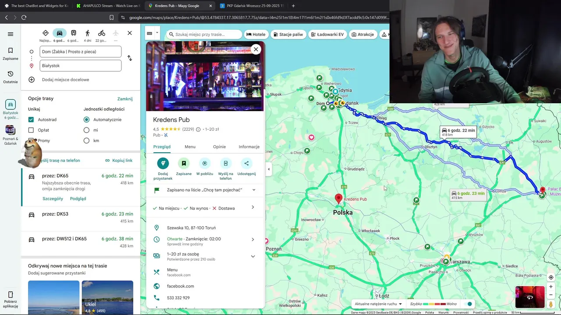
Task: Switch to AHAPULCO Stream browser tab
Action: click(x=108, y=6)
